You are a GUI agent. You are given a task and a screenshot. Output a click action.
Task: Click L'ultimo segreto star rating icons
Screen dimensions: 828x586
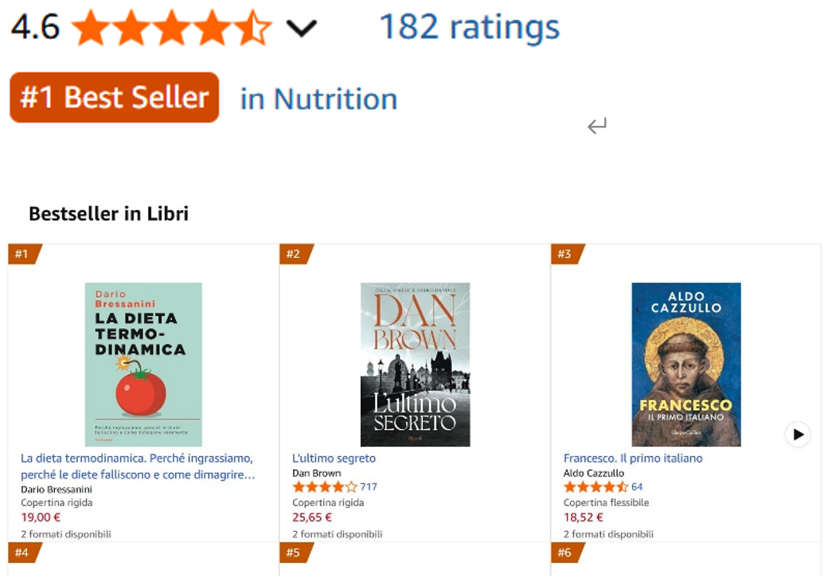point(324,487)
